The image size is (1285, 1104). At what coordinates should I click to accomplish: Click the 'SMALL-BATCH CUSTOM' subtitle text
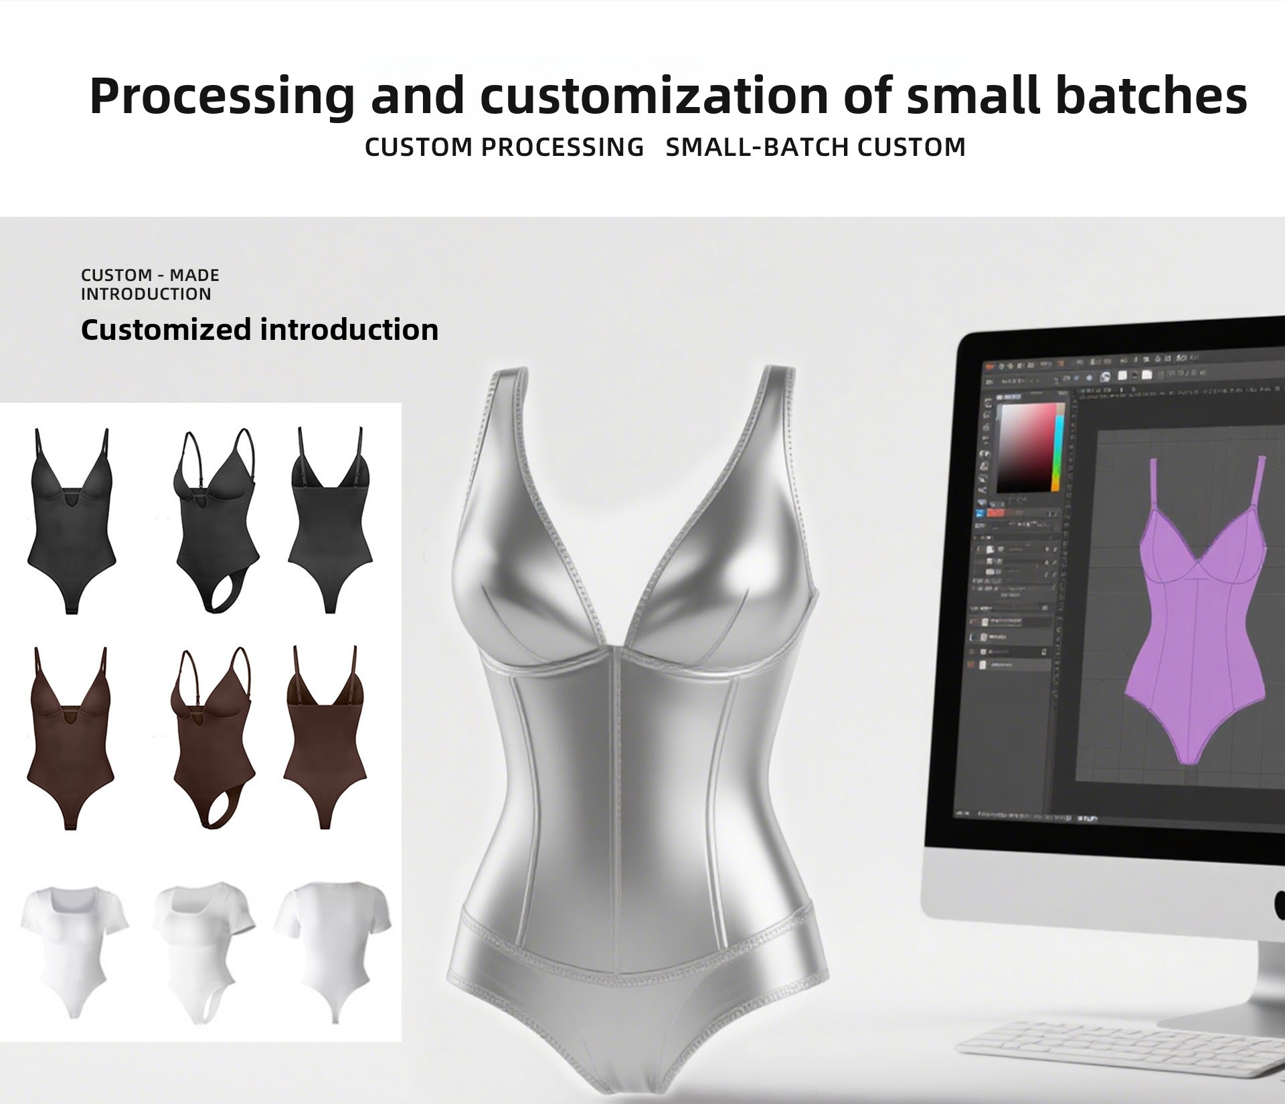point(815,147)
